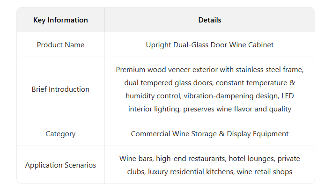Click Commercial Wine Storage & Display Equipment text

209,134
